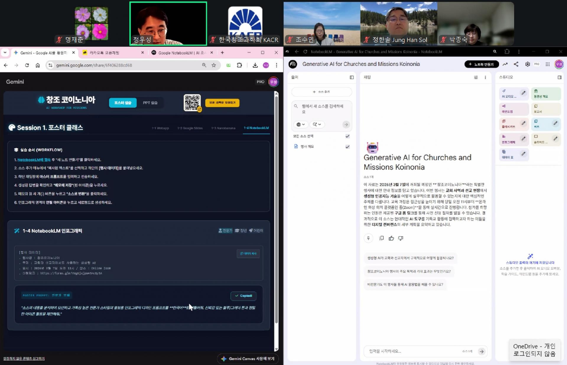Image resolution: width=567 pixels, height=365 pixels.
Task: Click the 데이터 복사 button
Action: click(x=248, y=254)
